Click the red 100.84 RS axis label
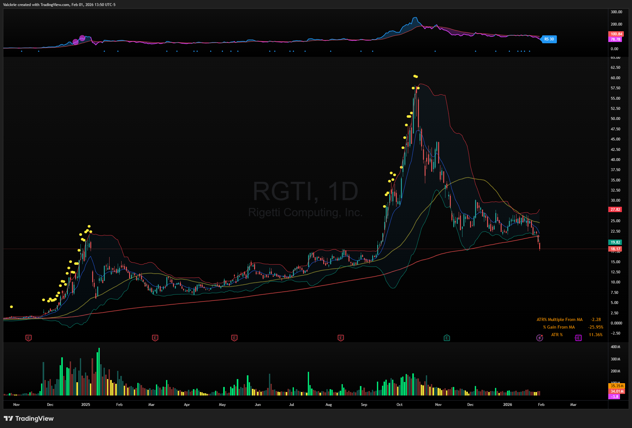Image resolution: width=632 pixels, height=428 pixels. [616, 34]
